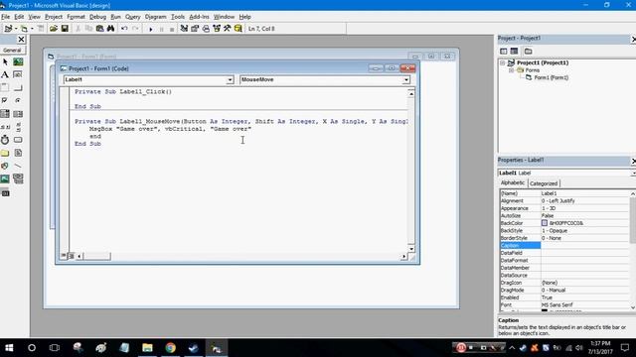Screen dimensions: 636x357
Task: Select the Caption property row
Action: coord(565,245)
